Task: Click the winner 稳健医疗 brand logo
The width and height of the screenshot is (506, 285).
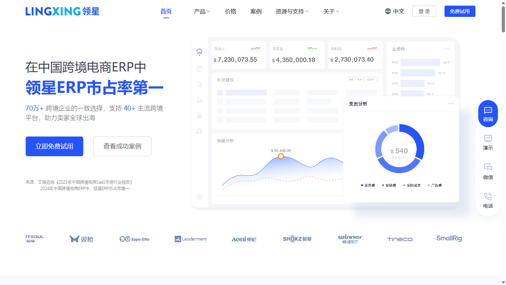Action: coord(350,239)
